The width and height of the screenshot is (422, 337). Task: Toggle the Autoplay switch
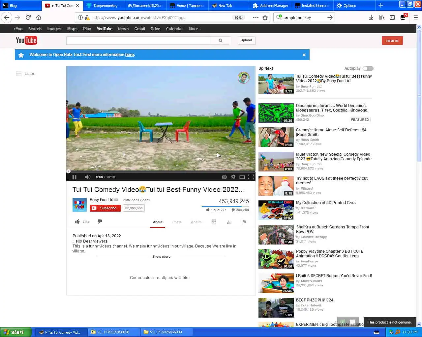tap(368, 68)
